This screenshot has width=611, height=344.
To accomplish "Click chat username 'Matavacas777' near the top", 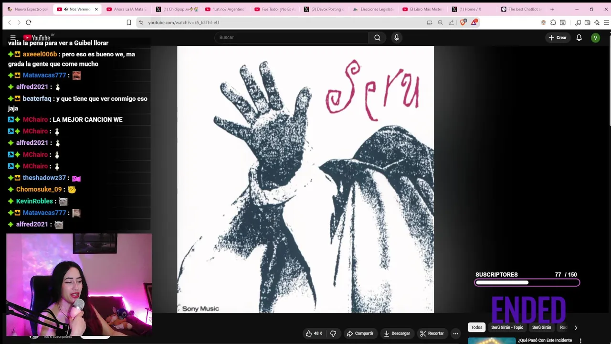I will [x=44, y=75].
